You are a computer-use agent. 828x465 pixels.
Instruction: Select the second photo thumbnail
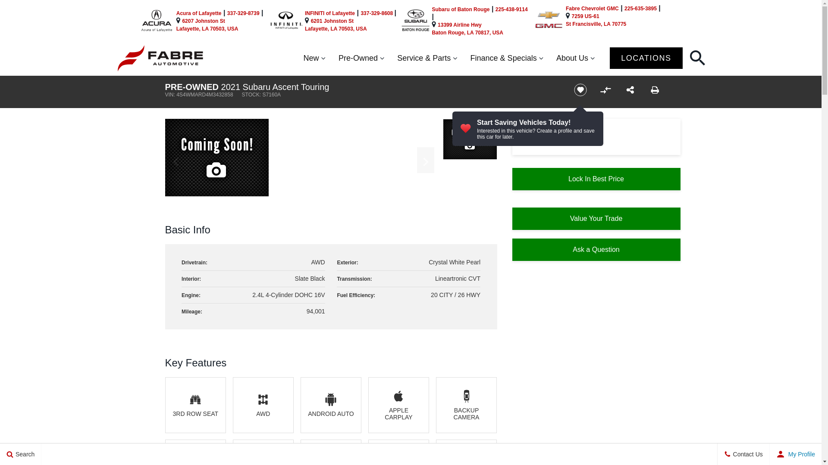tap(470, 139)
